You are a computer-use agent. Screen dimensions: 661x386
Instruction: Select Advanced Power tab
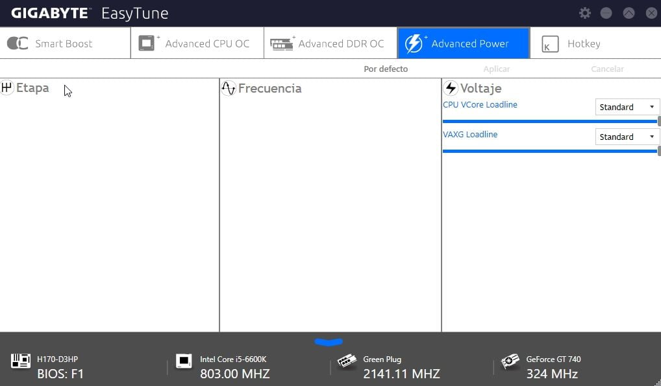point(464,43)
